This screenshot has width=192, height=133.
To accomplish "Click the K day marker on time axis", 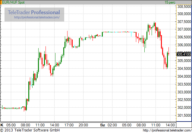I will (2, 125).
